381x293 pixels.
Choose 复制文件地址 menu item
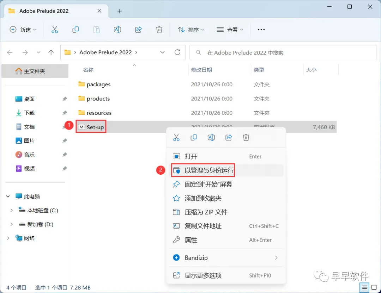click(x=226, y=226)
